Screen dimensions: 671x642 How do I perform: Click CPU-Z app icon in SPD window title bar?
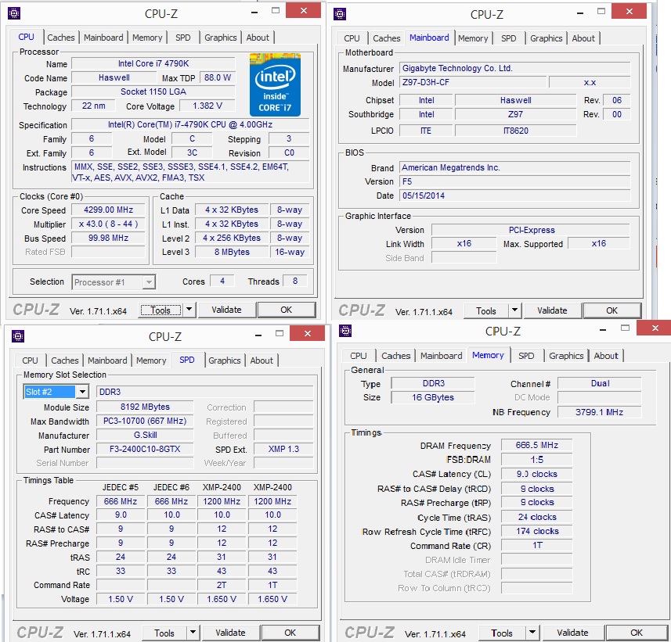18,336
